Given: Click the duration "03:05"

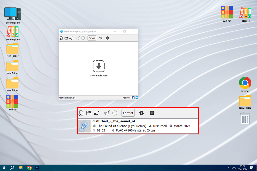Looking at the screenshot, I should pyautogui.click(x=101, y=130).
